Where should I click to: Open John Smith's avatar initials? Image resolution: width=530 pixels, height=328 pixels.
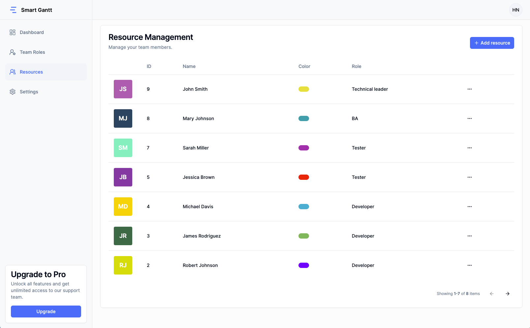[123, 89]
